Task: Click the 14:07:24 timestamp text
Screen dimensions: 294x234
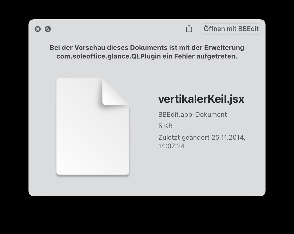Action: 172,146
